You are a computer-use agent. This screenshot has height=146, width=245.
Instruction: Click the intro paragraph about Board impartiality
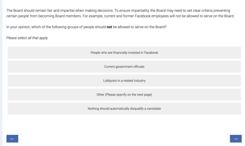(119, 13)
